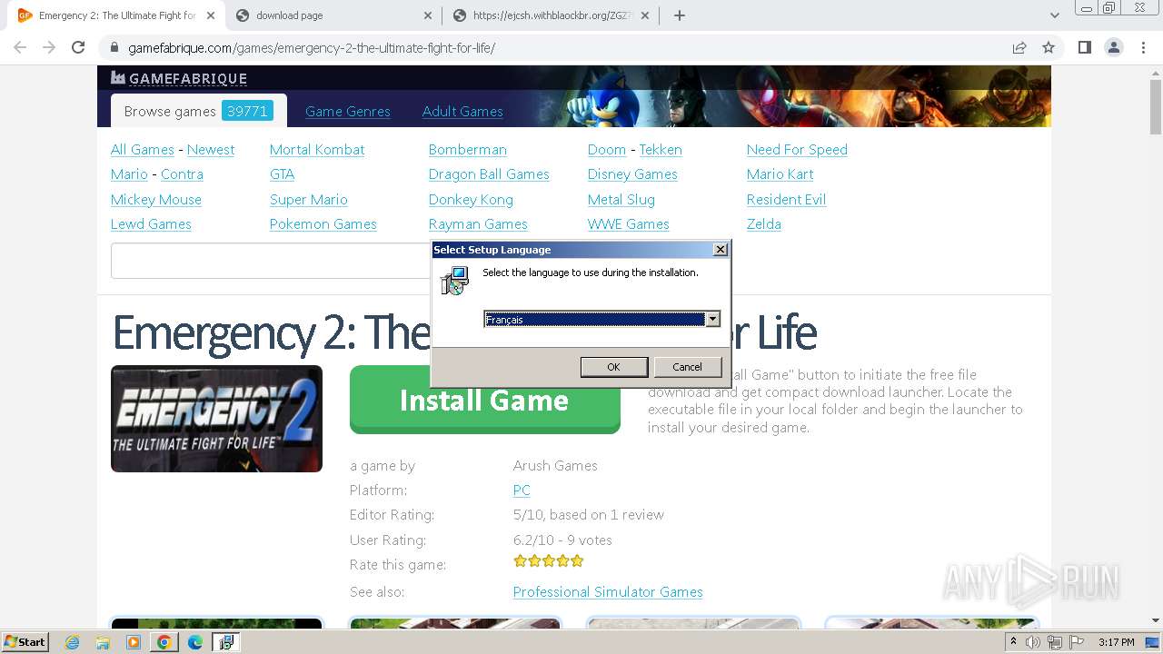The width and height of the screenshot is (1163, 654).
Task: Switch to the download page tab
Action: click(x=333, y=15)
